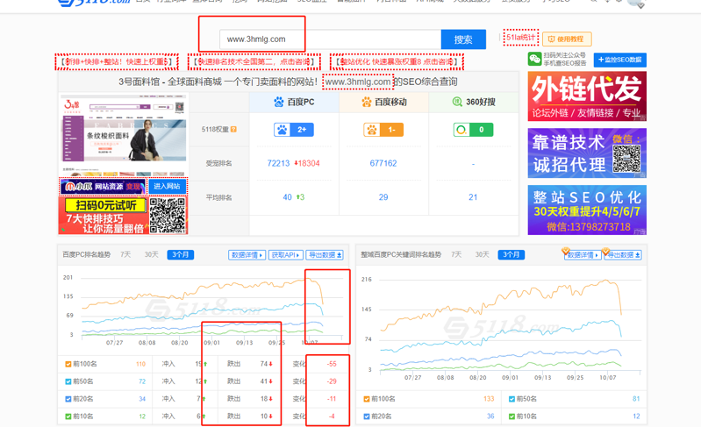
Task: Click the 变化 value -55
Action: tap(332, 364)
